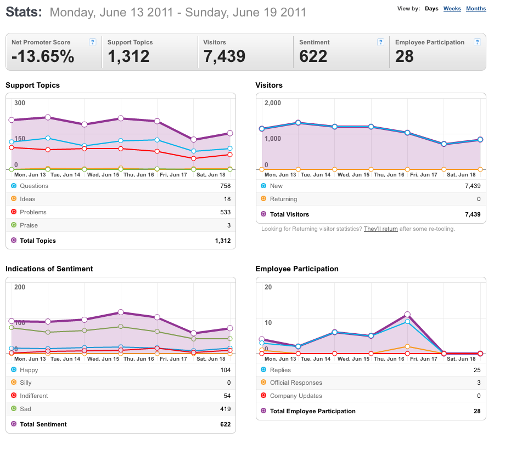This screenshot has height=450, width=505.
Task: Click the green Sad legend marker
Action: point(14,408)
